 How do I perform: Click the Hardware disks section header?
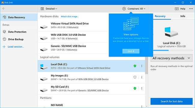49,16
